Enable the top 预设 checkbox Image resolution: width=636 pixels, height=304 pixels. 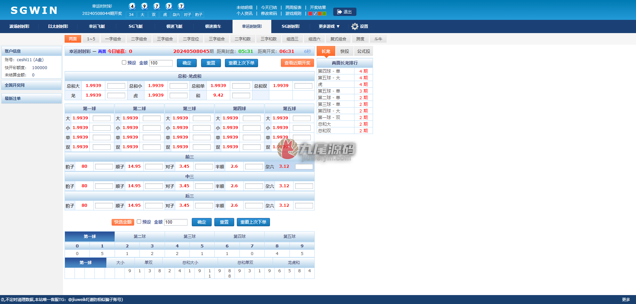[x=124, y=63]
